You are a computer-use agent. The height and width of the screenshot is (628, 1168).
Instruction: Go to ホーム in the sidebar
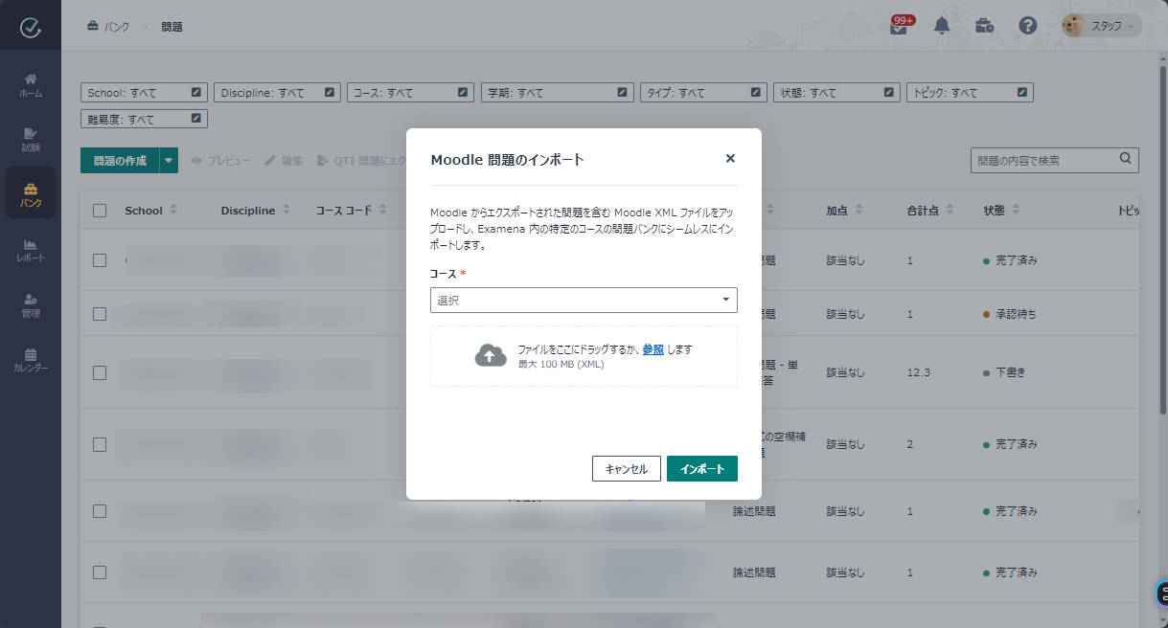[31, 86]
